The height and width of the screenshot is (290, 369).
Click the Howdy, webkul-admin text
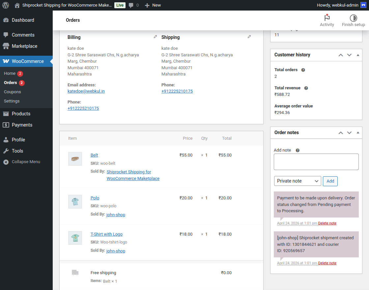coord(337,5)
